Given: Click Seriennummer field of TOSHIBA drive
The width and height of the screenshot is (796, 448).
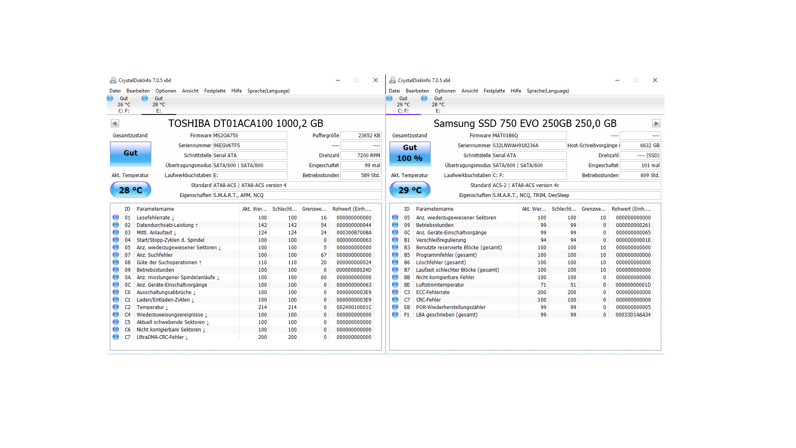Looking at the screenshot, I should click(x=250, y=146).
